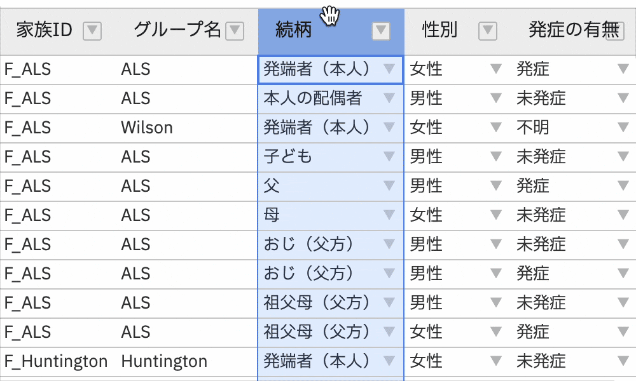
Task: Click the Huntington group name cell
Action: 164,361
